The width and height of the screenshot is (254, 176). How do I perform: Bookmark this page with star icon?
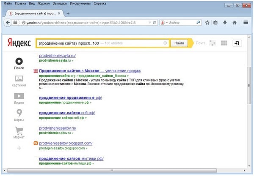tap(207, 22)
